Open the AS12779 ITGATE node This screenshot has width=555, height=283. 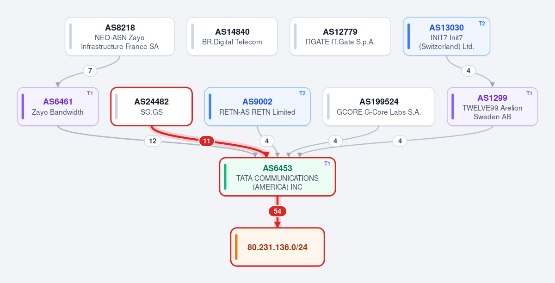tap(340, 37)
